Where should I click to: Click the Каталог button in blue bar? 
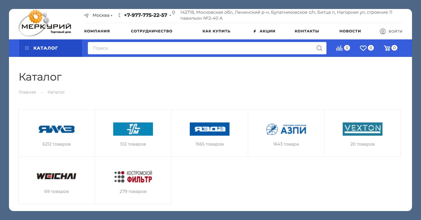click(x=51, y=48)
